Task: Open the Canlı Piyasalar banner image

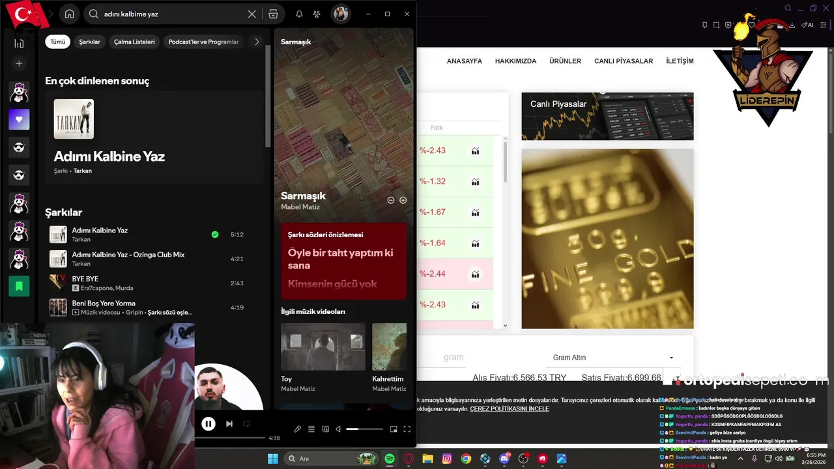Action: point(607,116)
